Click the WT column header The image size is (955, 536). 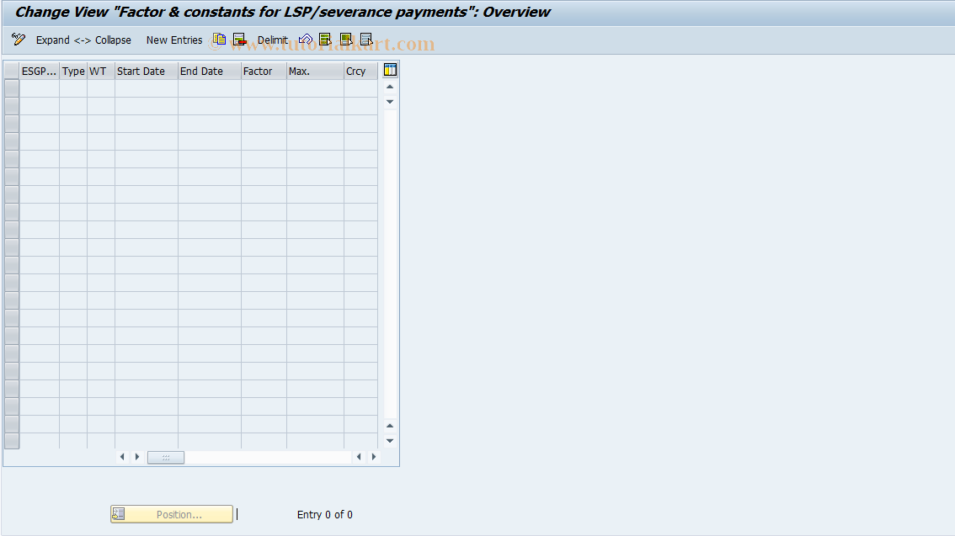coord(101,72)
